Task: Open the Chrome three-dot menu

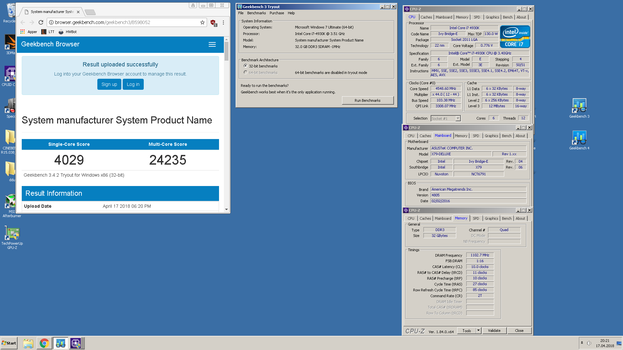Action: (223, 22)
